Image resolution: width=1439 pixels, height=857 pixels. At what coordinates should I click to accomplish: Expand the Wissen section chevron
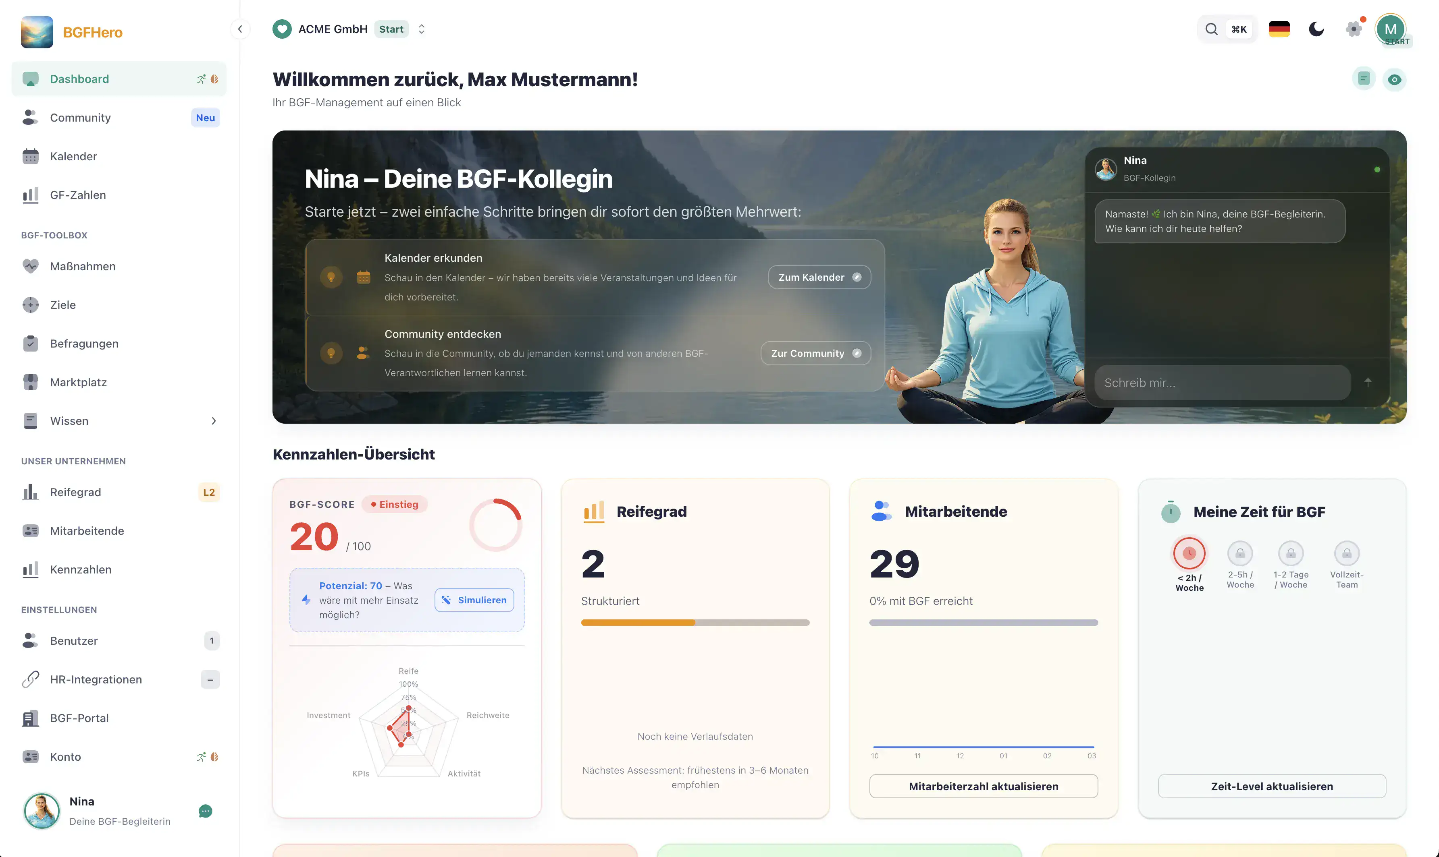coord(213,420)
